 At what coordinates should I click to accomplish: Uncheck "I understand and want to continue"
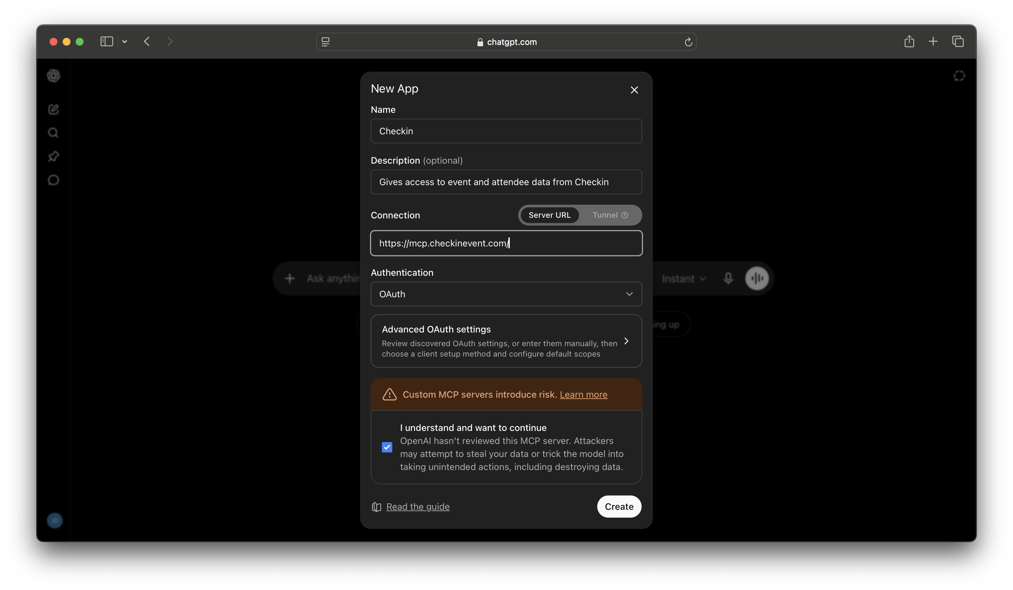click(387, 447)
